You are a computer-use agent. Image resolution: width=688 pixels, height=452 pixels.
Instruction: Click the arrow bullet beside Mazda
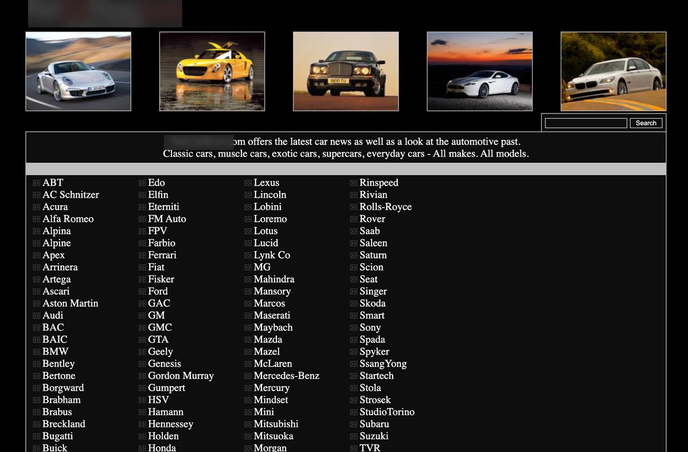pyautogui.click(x=248, y=340)
